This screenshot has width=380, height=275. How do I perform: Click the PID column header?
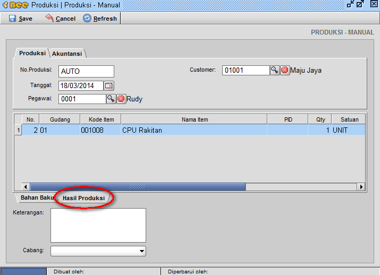[x=288, y=119]
